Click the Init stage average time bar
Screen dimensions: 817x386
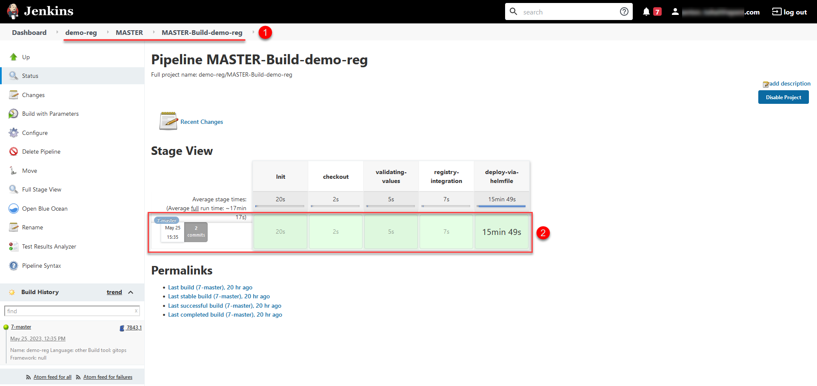(280, 206)
